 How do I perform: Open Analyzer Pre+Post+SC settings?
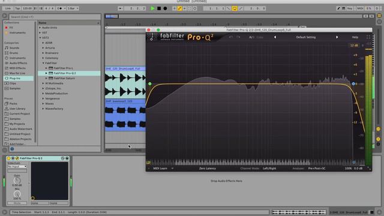(x=317, y=169)
